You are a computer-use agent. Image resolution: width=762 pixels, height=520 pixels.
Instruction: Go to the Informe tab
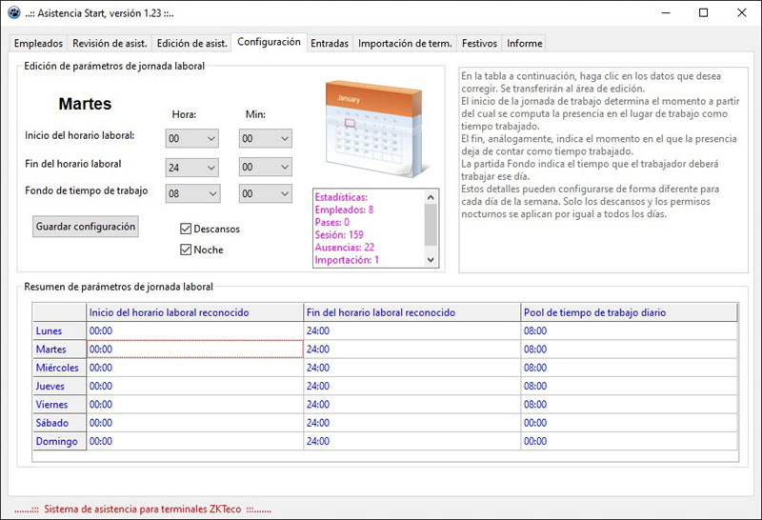coord(525,44)
